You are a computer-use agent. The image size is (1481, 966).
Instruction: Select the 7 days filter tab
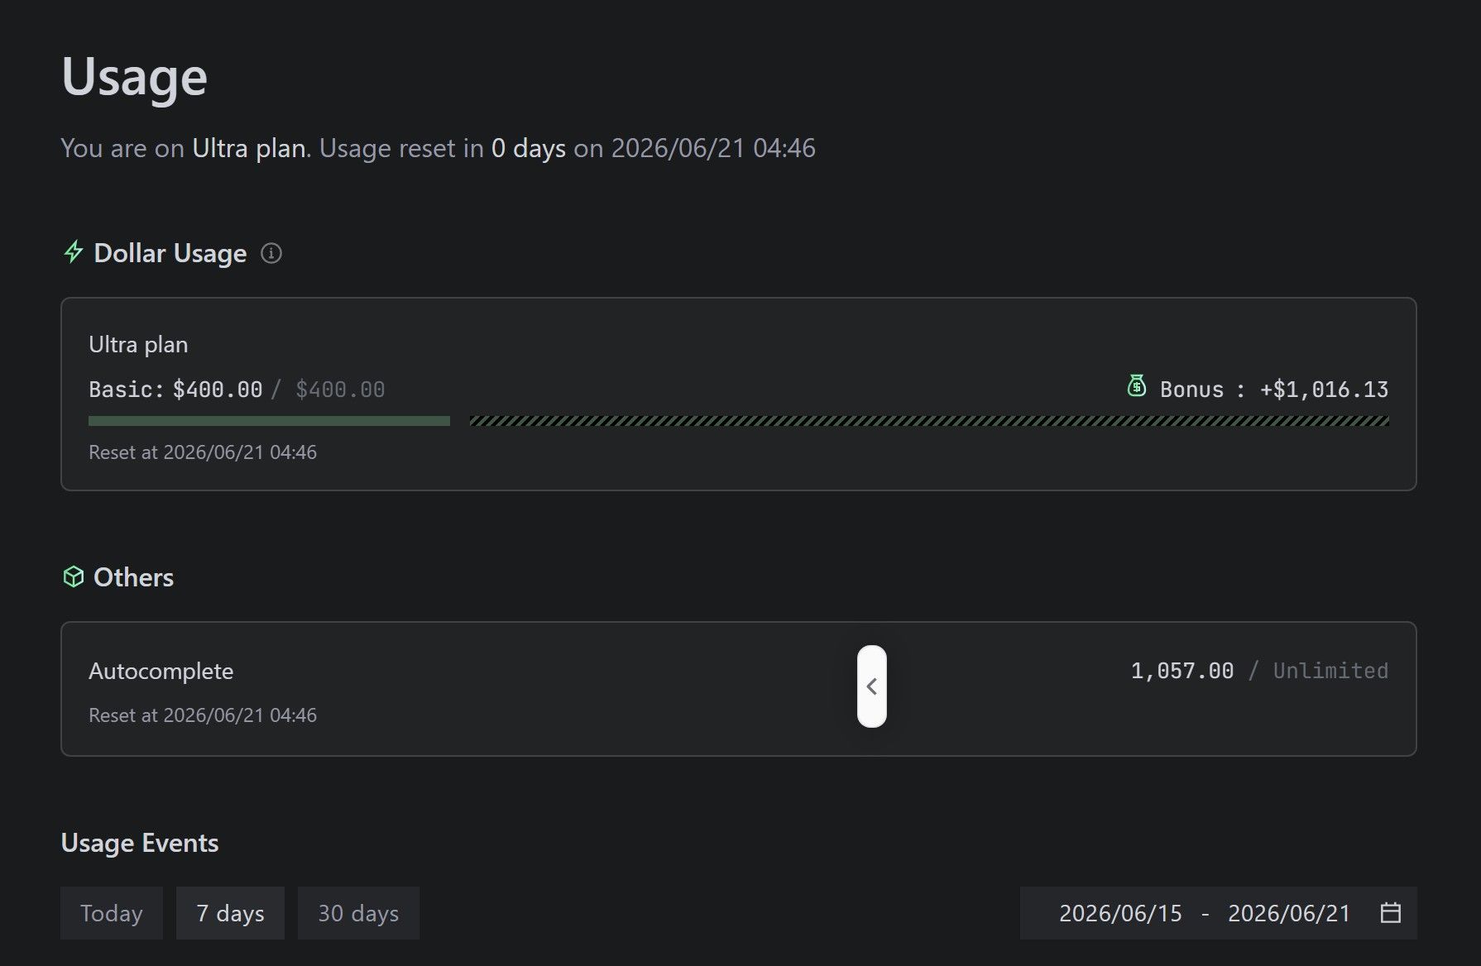tap(230, 913)
